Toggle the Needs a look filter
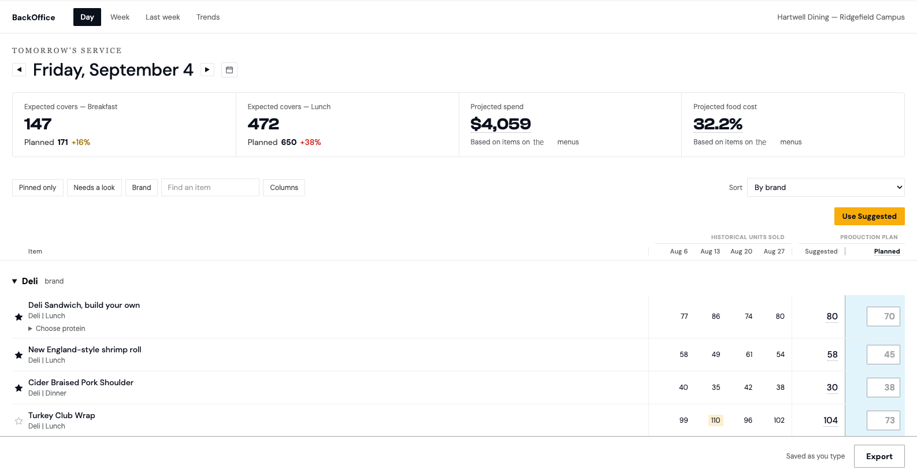Image resolution: width=917 pixels, height=473 pixels. tap(94, 188)
